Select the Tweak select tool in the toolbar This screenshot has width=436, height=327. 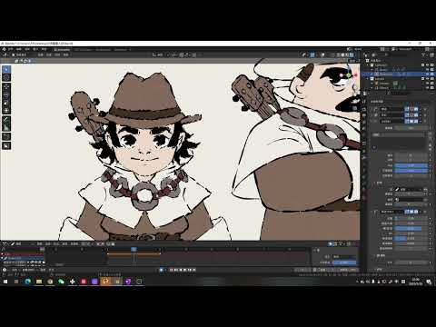click(6, 69)
